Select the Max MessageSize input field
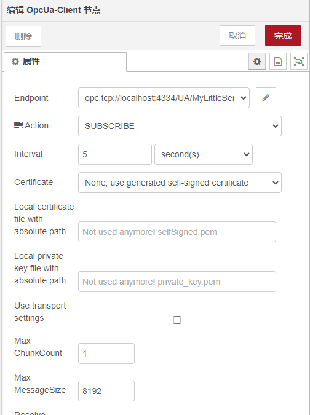Image resolution: width=310 pixels, height=415 pixels. (106, 391)
